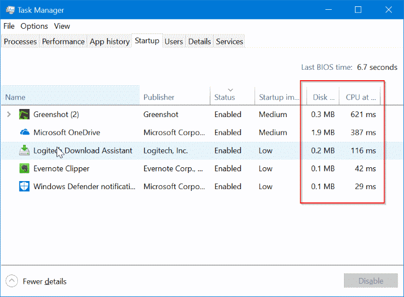
Task: Select the Startup tab
Action: [147, 41]
